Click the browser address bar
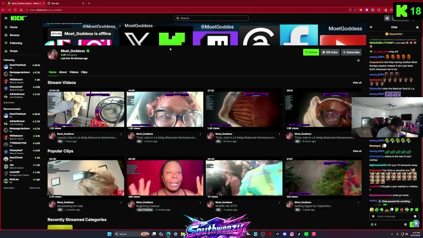The image size is (423, 238). [185, 10]
